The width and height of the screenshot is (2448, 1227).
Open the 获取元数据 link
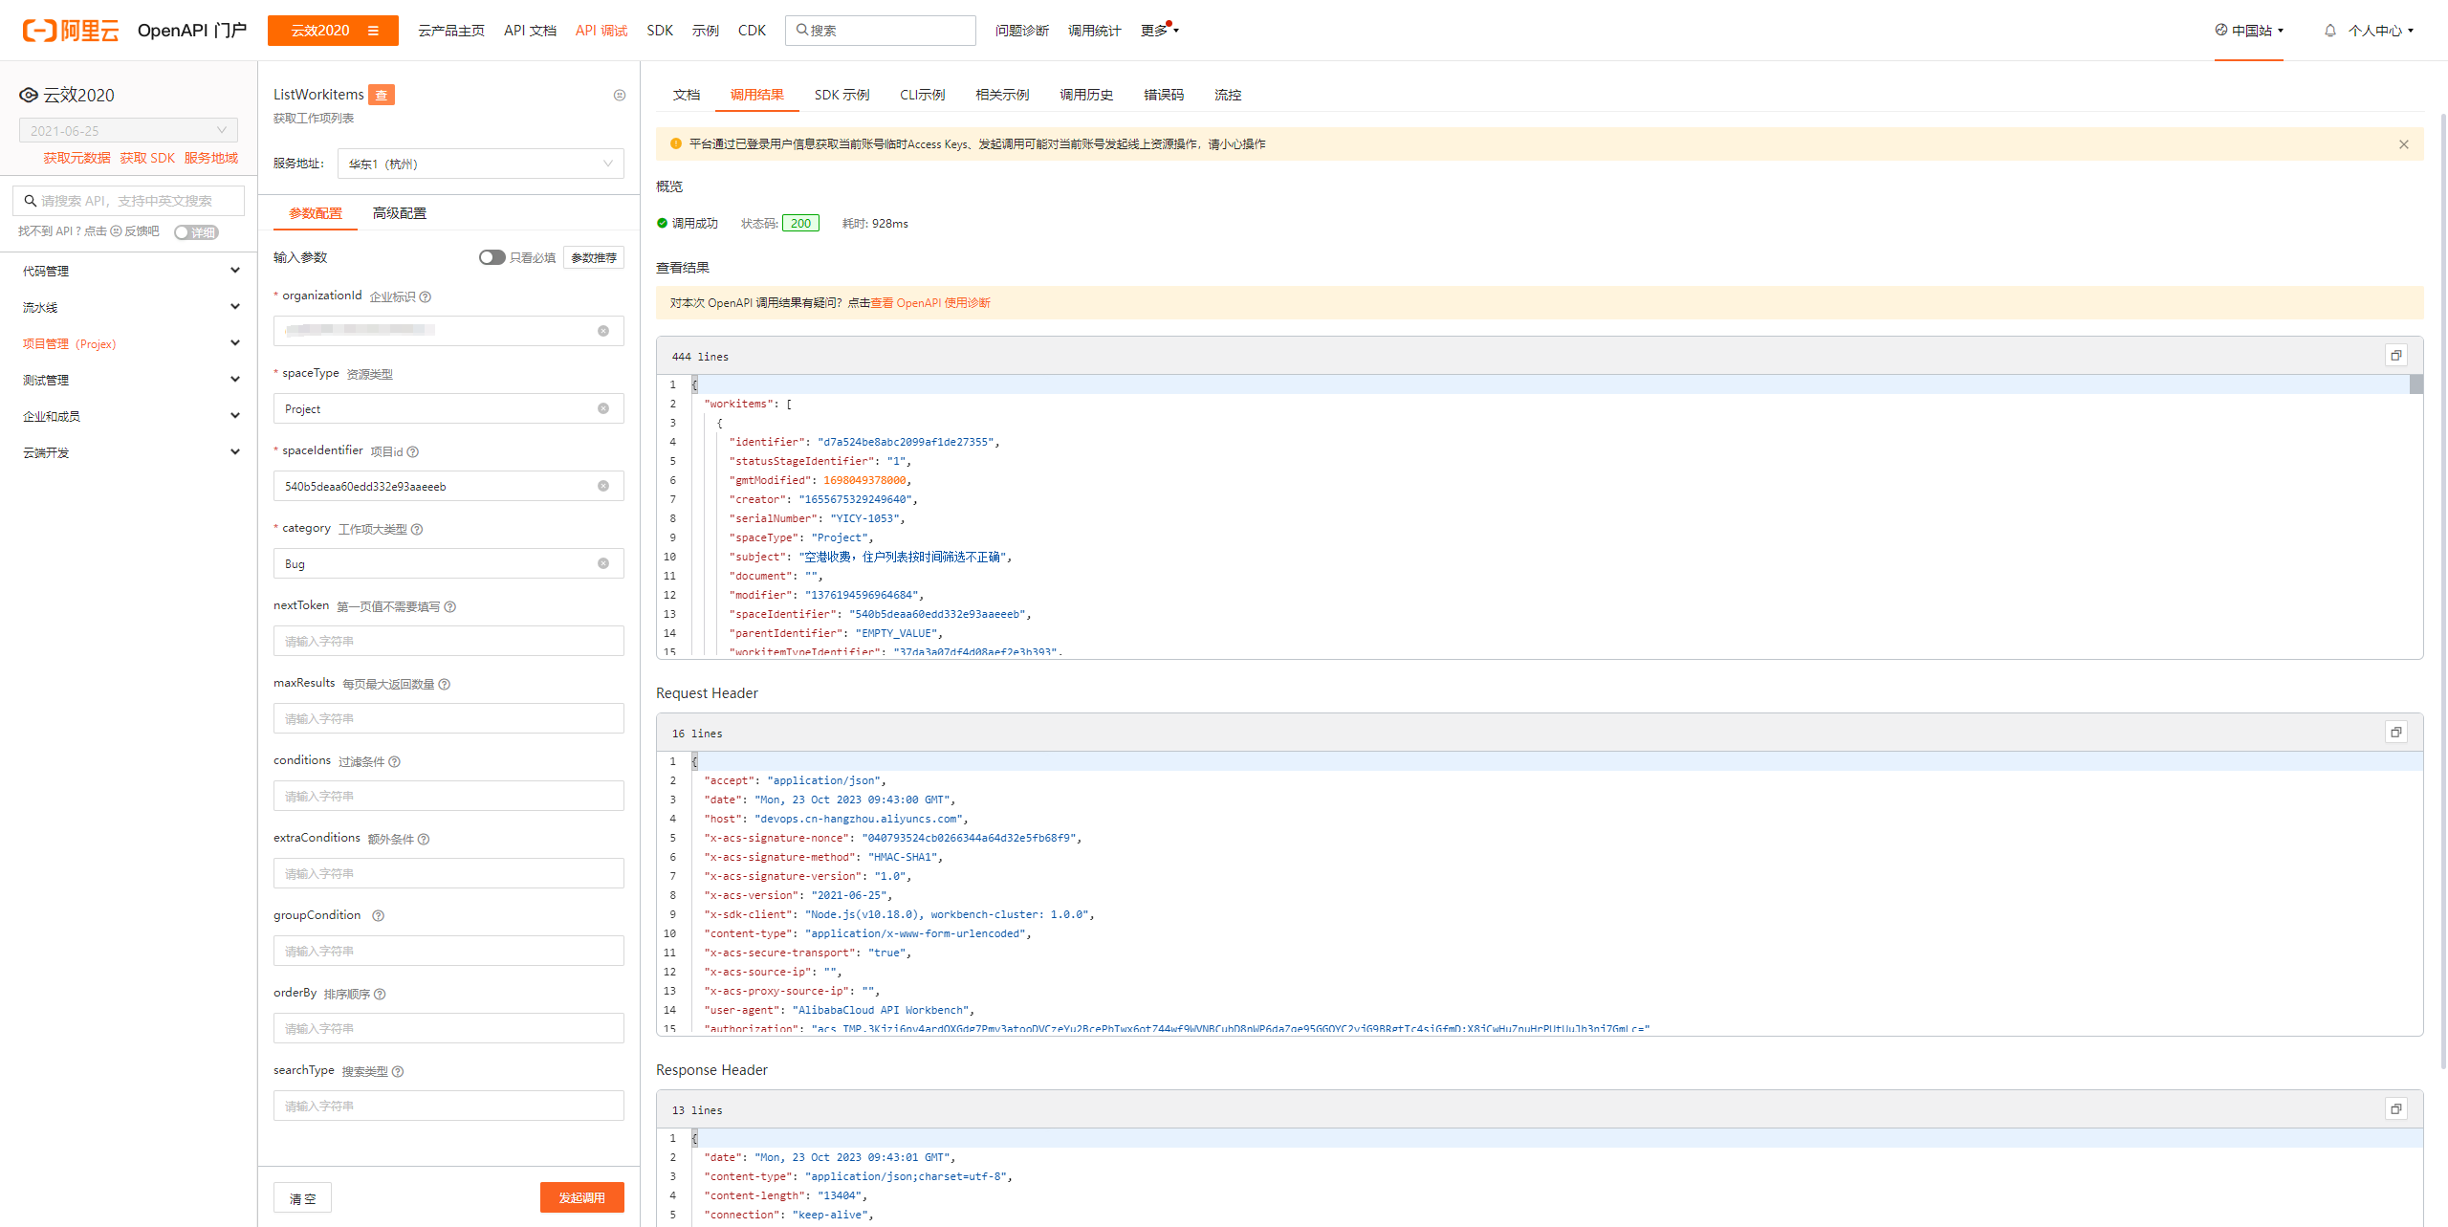click(76, 158)
